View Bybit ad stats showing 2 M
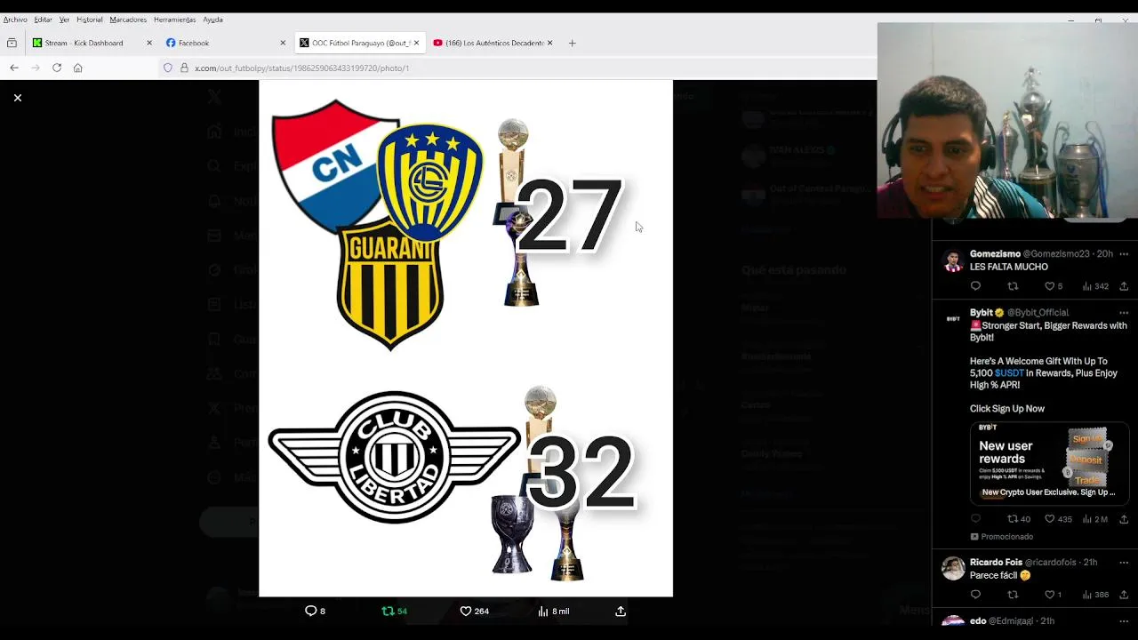Screen dimensions: 1138x640 pos(1095,519)
